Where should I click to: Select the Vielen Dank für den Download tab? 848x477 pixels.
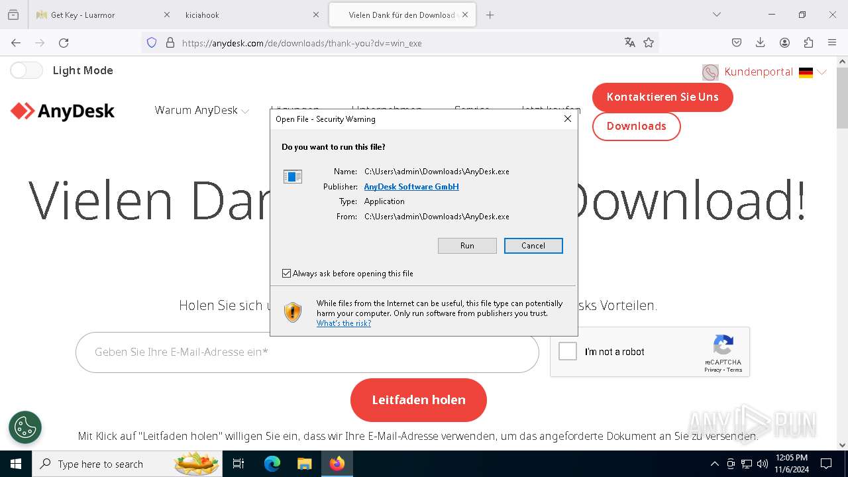click(x=402, y=15)
